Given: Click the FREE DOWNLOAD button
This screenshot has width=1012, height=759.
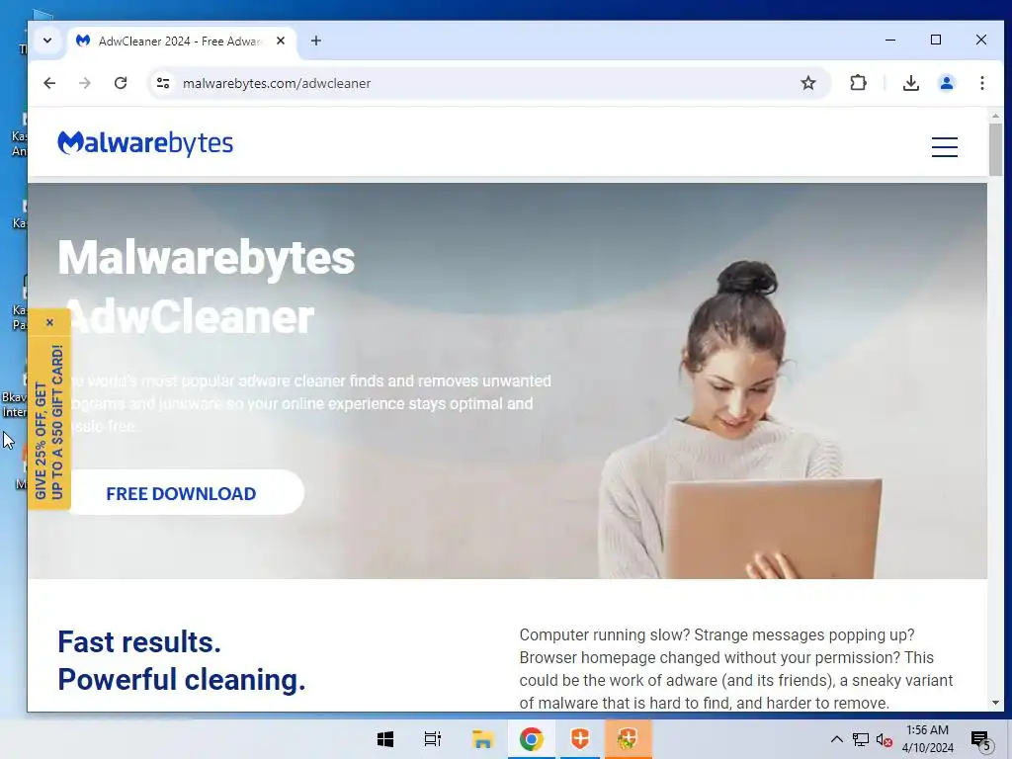Looking at the screenshot, I should point(182,493).
